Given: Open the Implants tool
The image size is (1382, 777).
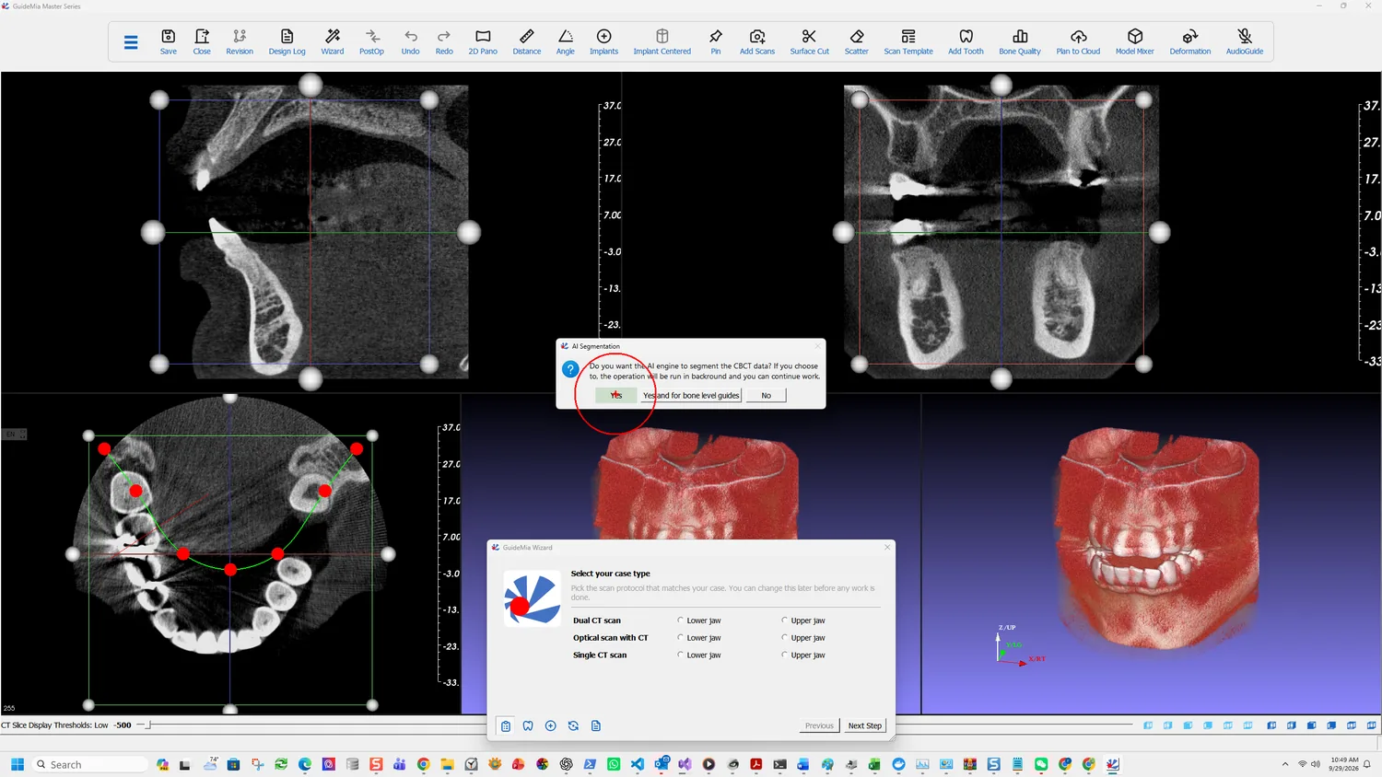Looking at the screenshot, I should coord(604,42).
